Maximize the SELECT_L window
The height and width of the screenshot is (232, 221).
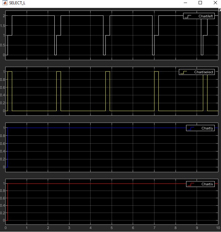click(x=200, y=3)
